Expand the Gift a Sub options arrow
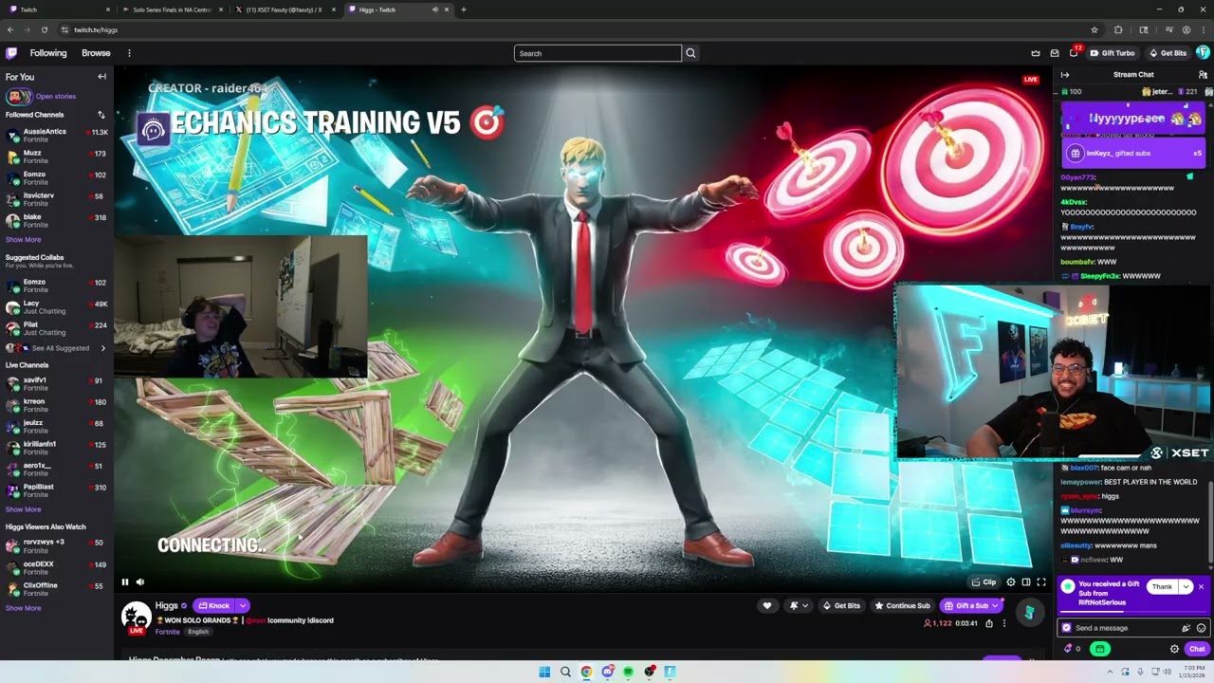The height and width of the screenshot is (683, 1214). [995, 605]
